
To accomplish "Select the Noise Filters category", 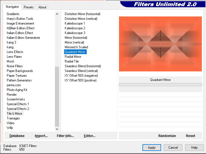I will tap(15, 66).
